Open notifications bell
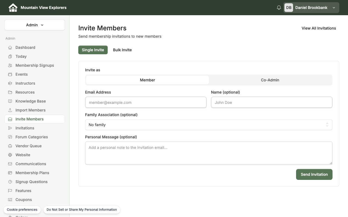 [279, 8]
